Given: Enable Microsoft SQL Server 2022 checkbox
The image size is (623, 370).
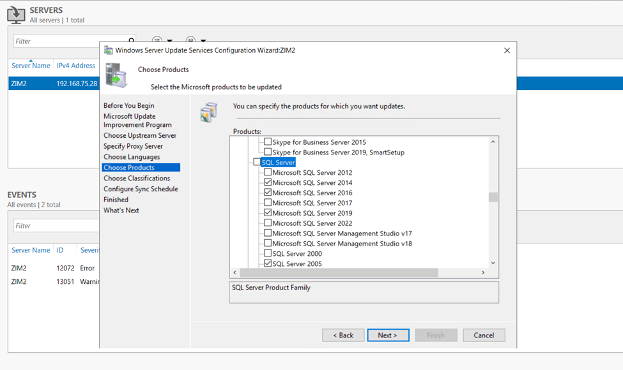Looking at the screenshot, I should pos(268,223).
